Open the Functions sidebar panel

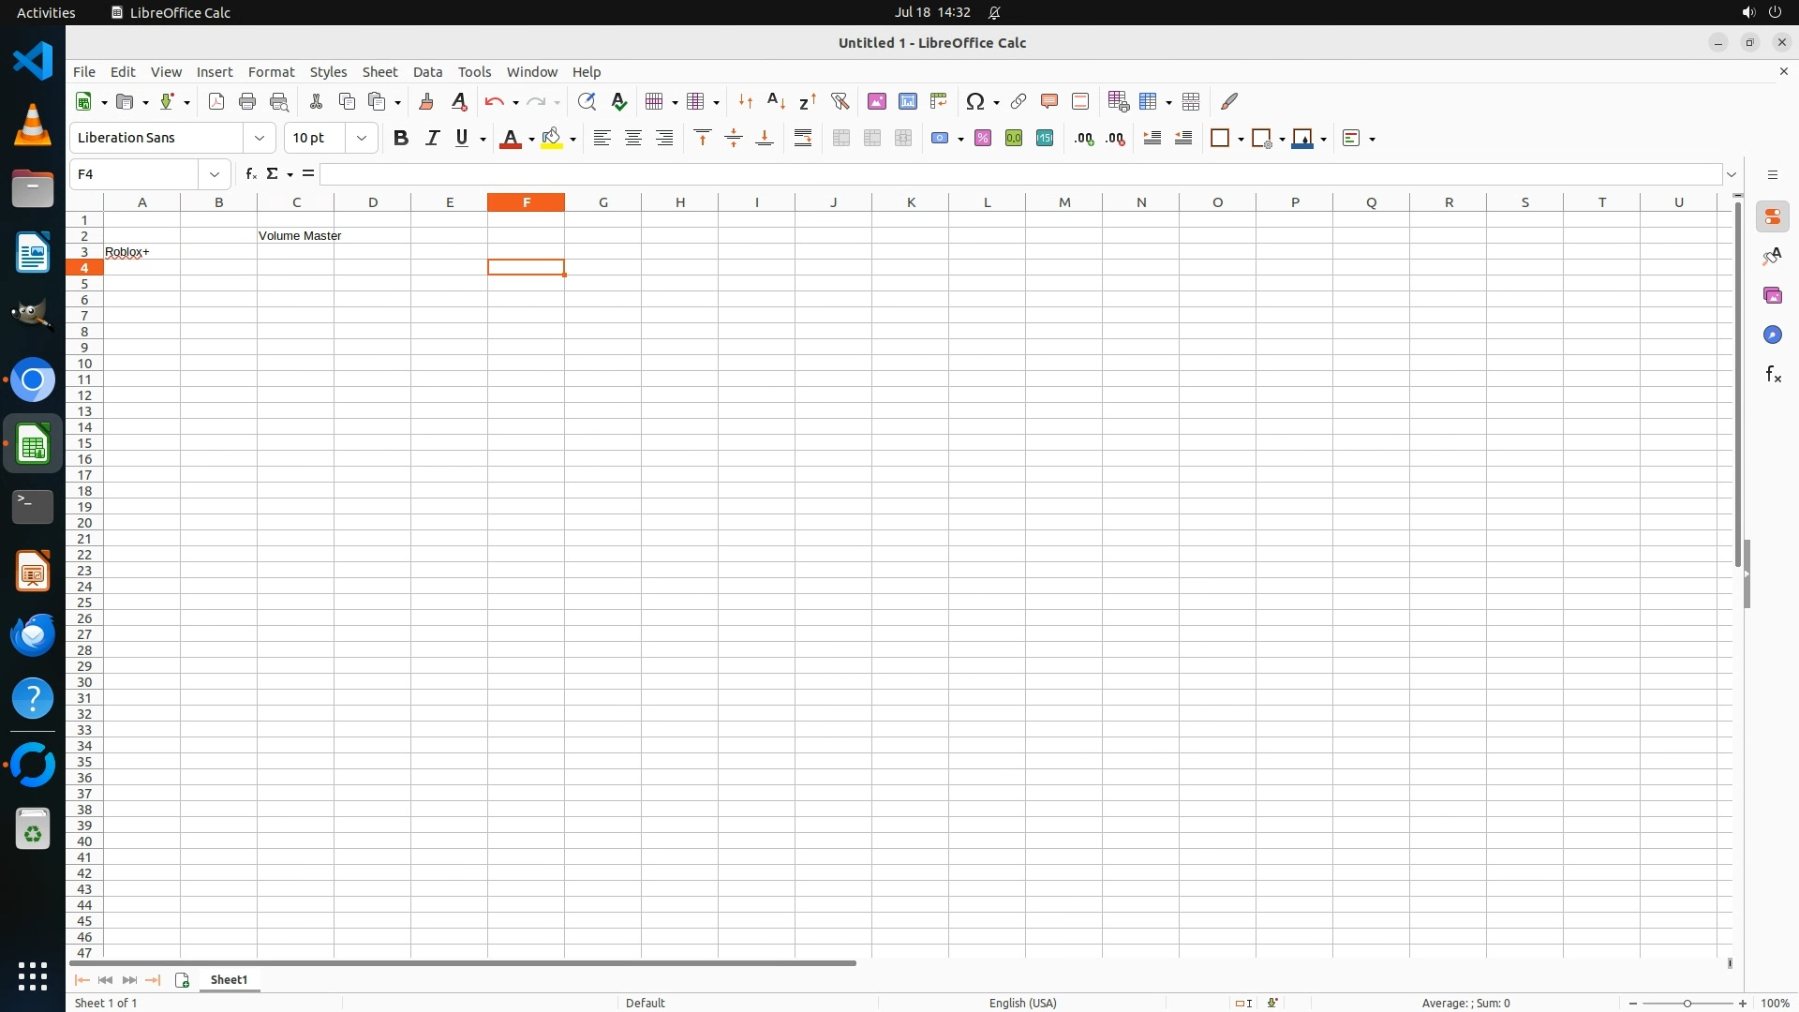point(1773,375)
